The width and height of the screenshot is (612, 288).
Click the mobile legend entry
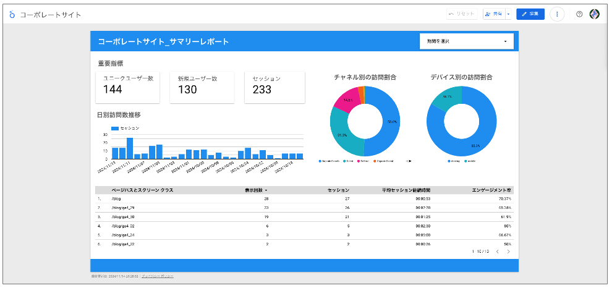point(470,161)
